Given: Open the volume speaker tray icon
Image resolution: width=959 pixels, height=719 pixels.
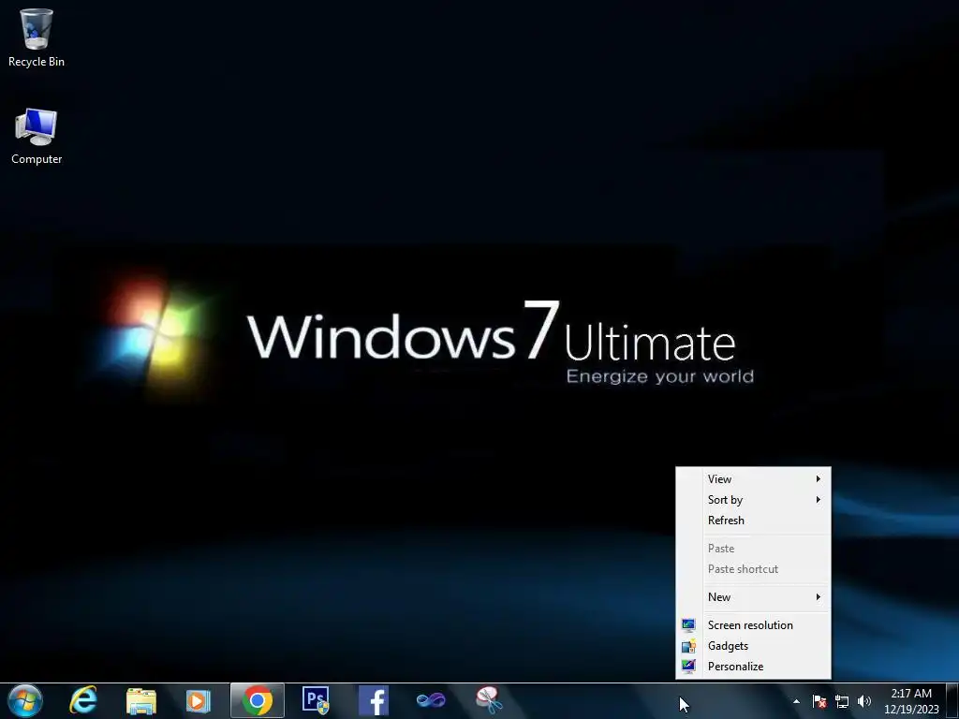Looking at the screenshot, I should 864,701.
